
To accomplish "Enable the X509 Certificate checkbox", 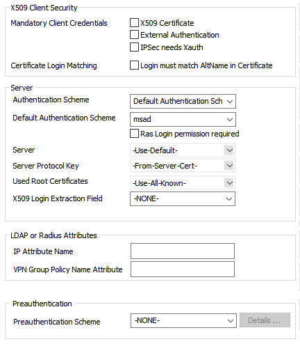I will (134, 23).
